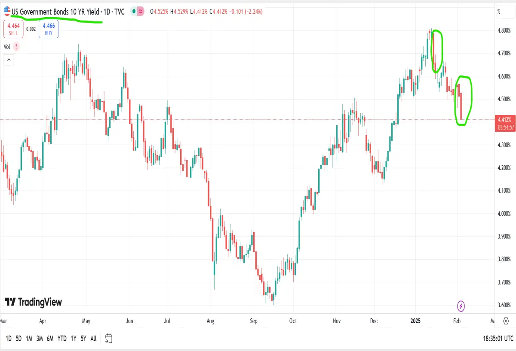Viewport: 516px width, 351px height.
Task: Select the 1Y date range
Action: (x=74, y=339)
